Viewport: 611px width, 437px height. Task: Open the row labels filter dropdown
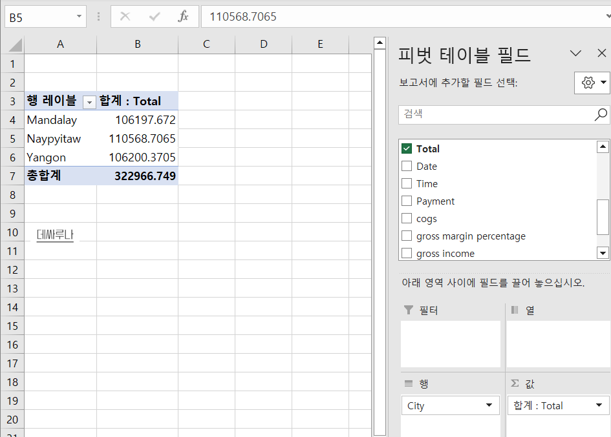point(89,103)
